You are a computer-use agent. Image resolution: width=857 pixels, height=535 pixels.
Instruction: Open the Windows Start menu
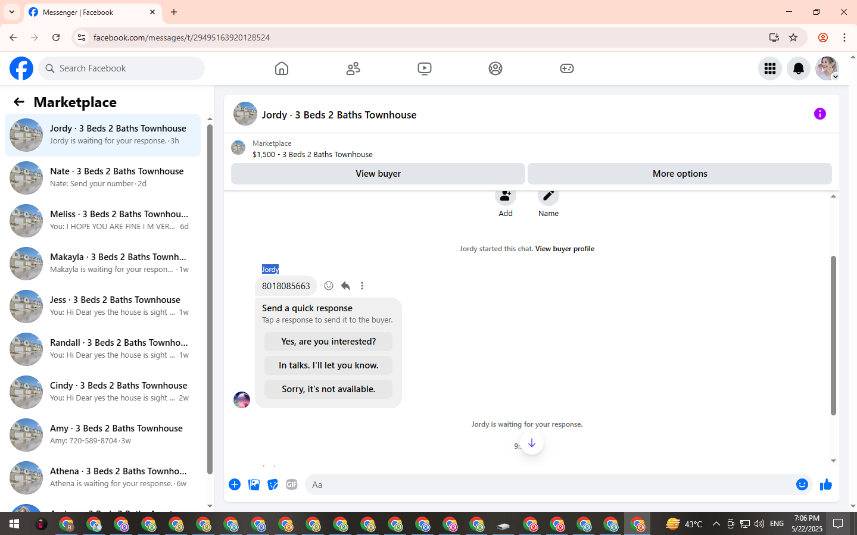coord(14,524)
